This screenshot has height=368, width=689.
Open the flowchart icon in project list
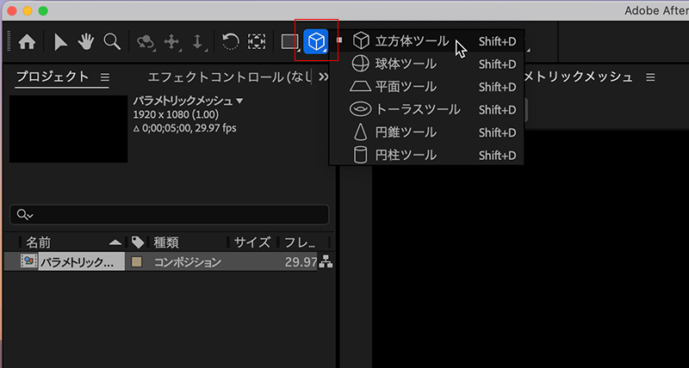pyautogui.click(x=326, y=262)
